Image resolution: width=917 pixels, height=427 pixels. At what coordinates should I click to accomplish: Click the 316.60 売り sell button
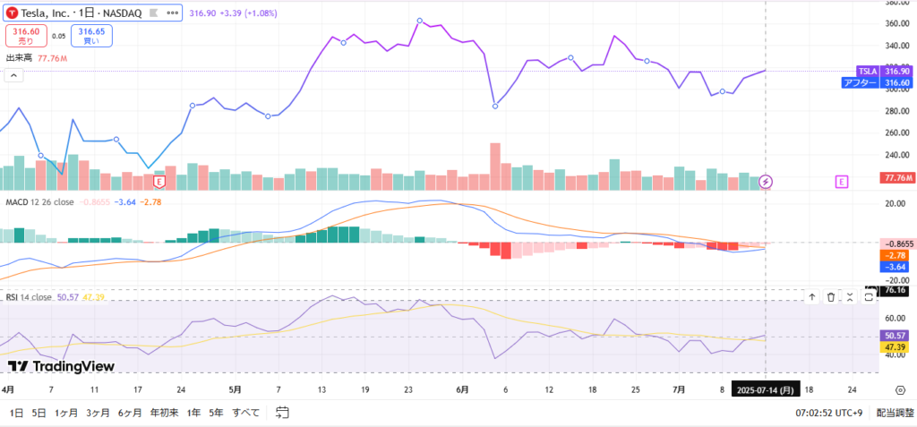tap(26, 36)
